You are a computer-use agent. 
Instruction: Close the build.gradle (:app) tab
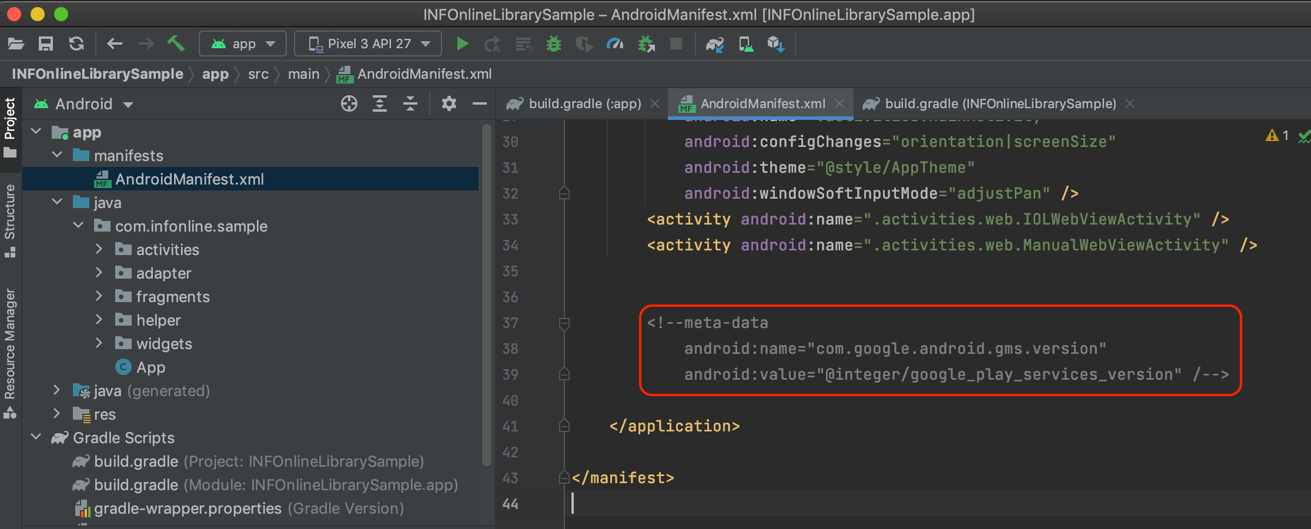tap(655, 104)
